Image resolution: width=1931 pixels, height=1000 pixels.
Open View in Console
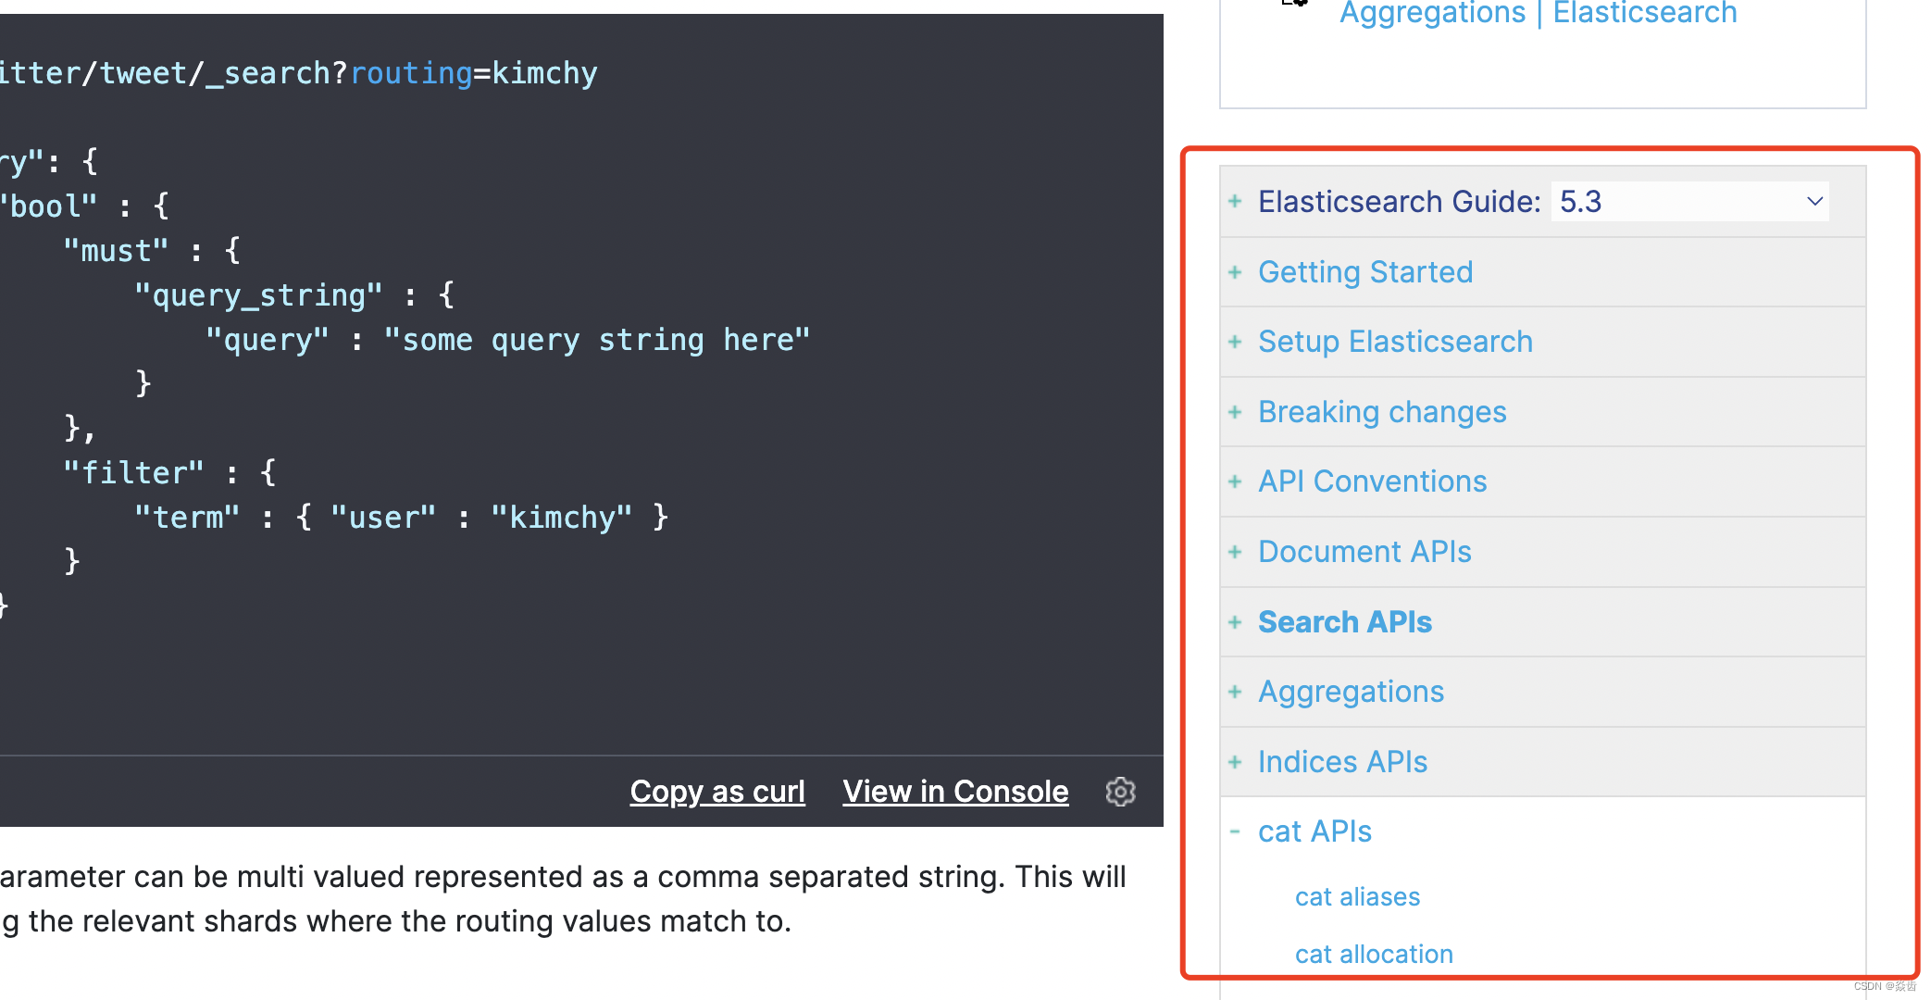[954, 792]
